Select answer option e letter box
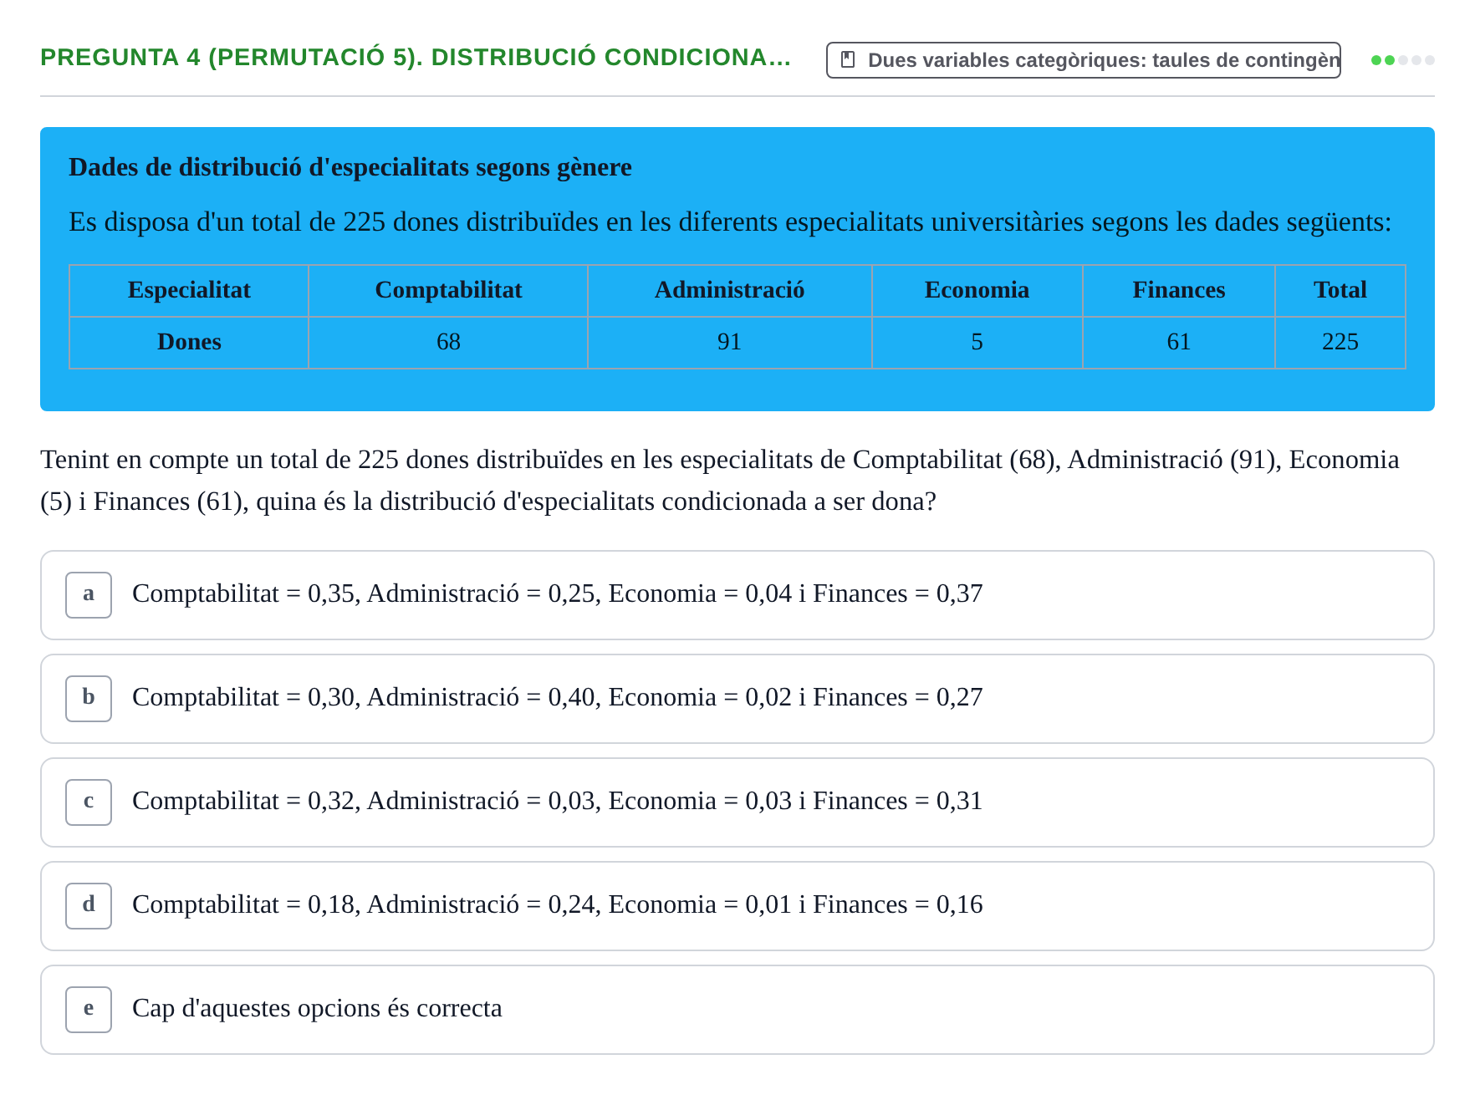1475x1095 pixels. 89,1009
